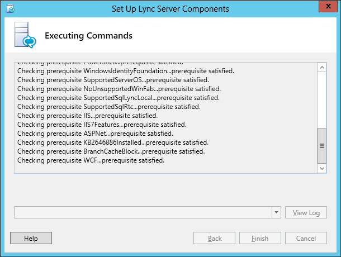Click the SupportedSqlRtc prerequisite line
The image size is (341, 257).
coord(109,107)
